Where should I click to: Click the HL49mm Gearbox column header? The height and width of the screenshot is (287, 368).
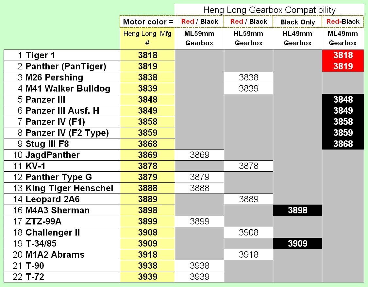(297, 38)
